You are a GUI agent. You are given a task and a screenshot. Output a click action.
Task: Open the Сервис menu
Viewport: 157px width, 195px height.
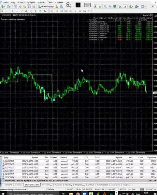[x=41, y=2]
